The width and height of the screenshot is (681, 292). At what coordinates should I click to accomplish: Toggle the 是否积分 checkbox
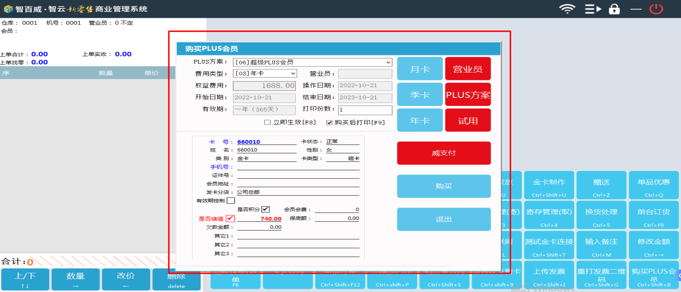tap(265, 210)
